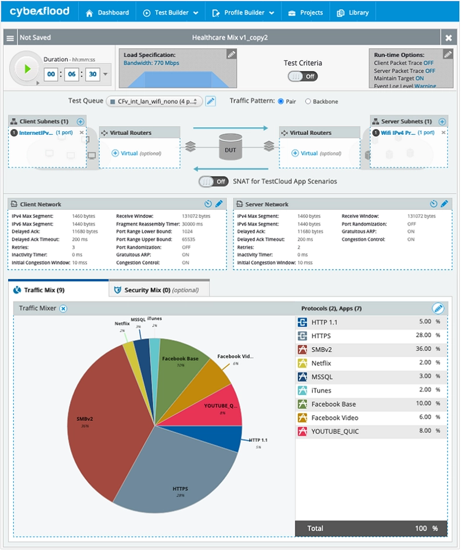Edit the Traffic Mixer protocols list
Image resolution: width=461 pixels, height=550 pixels.
click(x=438, y=308)
